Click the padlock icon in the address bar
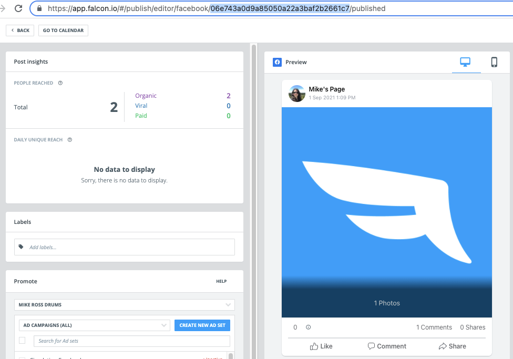The image size is (513, 359). tap(39, 8)
